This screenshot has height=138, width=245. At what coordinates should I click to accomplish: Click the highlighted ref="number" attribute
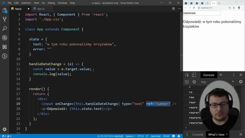[x=158, y=104]
